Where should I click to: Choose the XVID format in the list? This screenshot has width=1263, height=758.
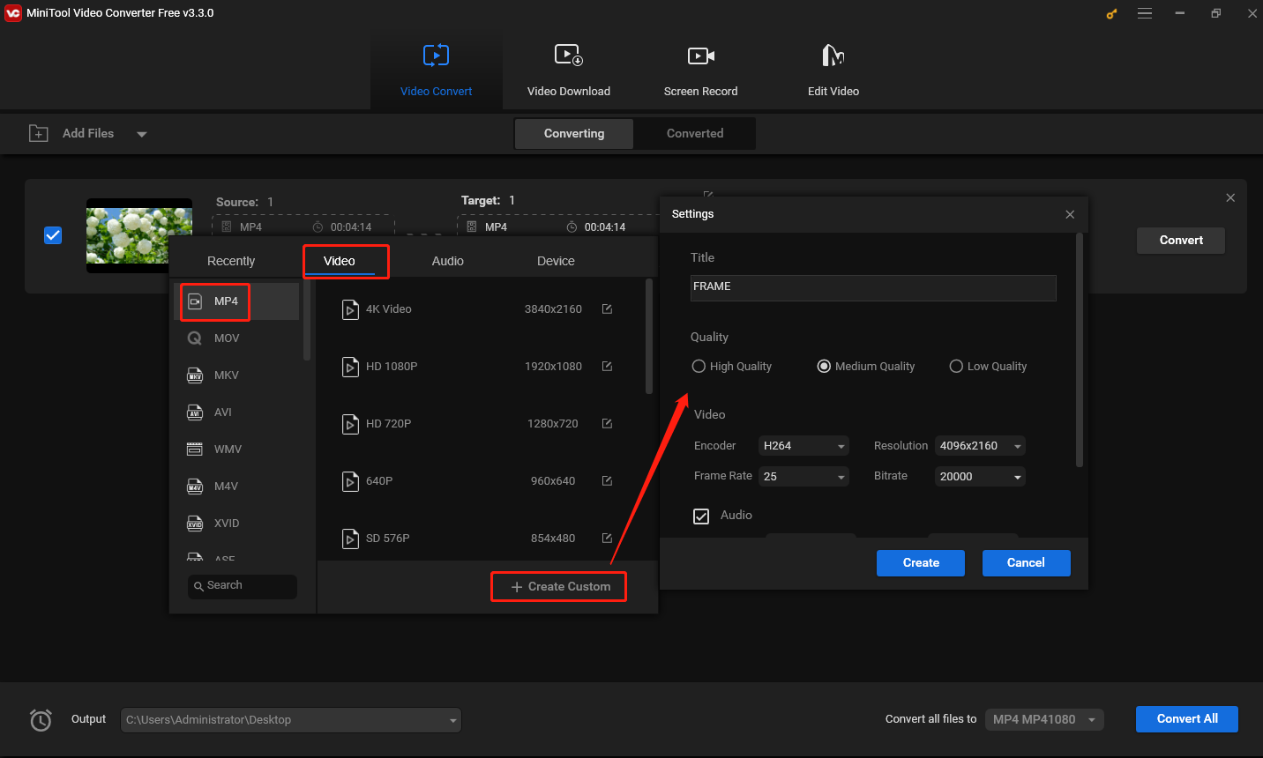coord(238,524)
